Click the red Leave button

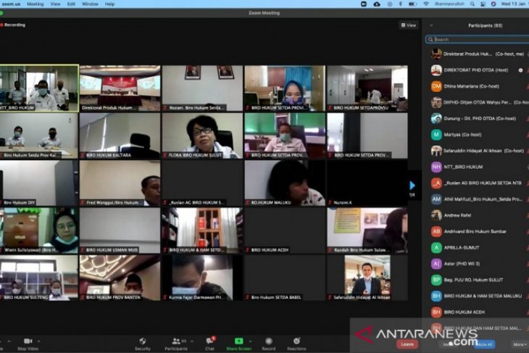pos(407,344)
